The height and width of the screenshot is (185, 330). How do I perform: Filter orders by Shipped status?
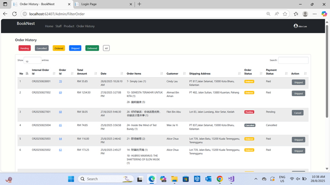(x=75, y=48)
